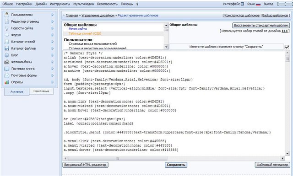Viewport: 293px width, 176px height.
Task: Expand the Каталог файлов submenu arrow
Action: pos(53,48)
